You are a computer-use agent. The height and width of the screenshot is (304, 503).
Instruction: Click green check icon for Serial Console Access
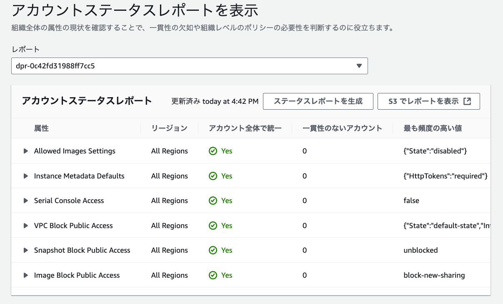point(213,201)
